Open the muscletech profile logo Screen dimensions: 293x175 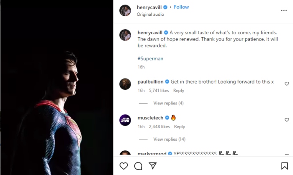pos(125,120)
